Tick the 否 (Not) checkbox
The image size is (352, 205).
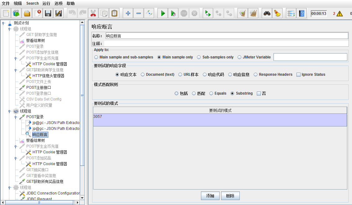point(259,93)
